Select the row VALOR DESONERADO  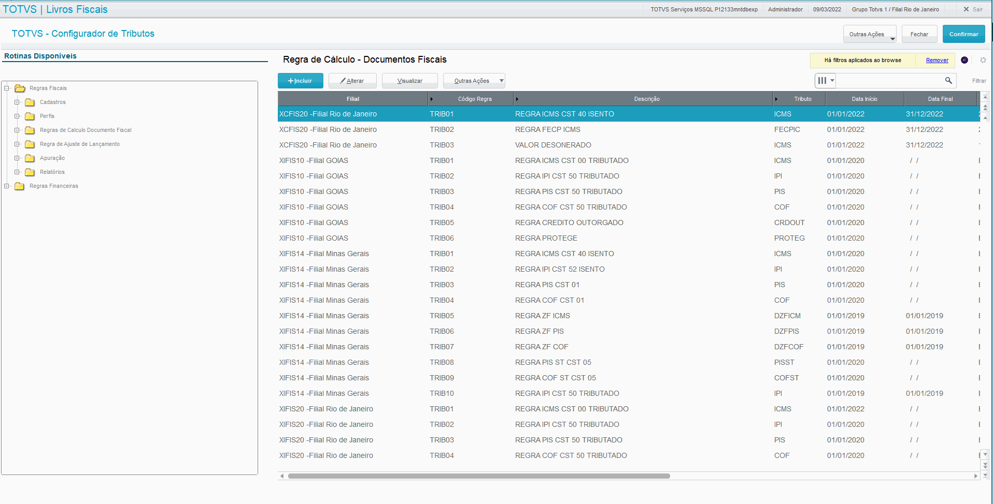(x=629, y=145)
